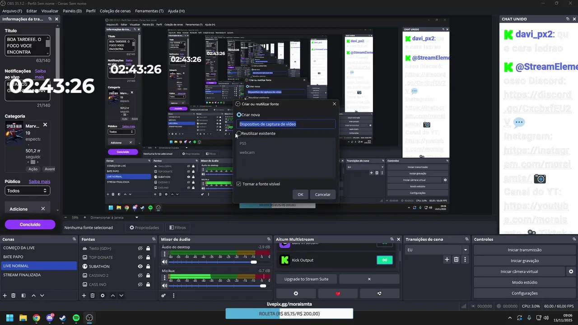
Task: Undock the Fontes panel with float icon
Action: pyautogui.click(x=154, y=239)
